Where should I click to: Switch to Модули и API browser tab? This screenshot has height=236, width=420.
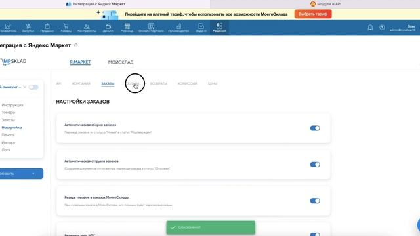click(x=325, y=4)
